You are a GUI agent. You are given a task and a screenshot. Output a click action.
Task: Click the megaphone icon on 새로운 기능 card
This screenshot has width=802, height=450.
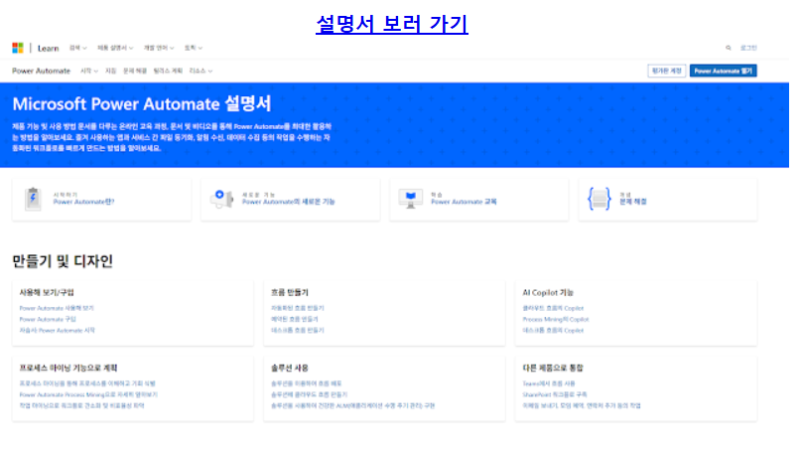(x=221, y=199)
